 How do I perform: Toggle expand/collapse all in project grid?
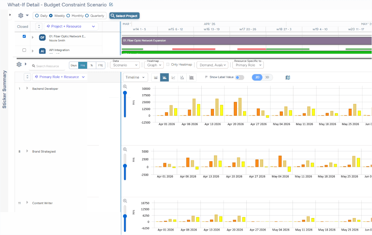39,27
